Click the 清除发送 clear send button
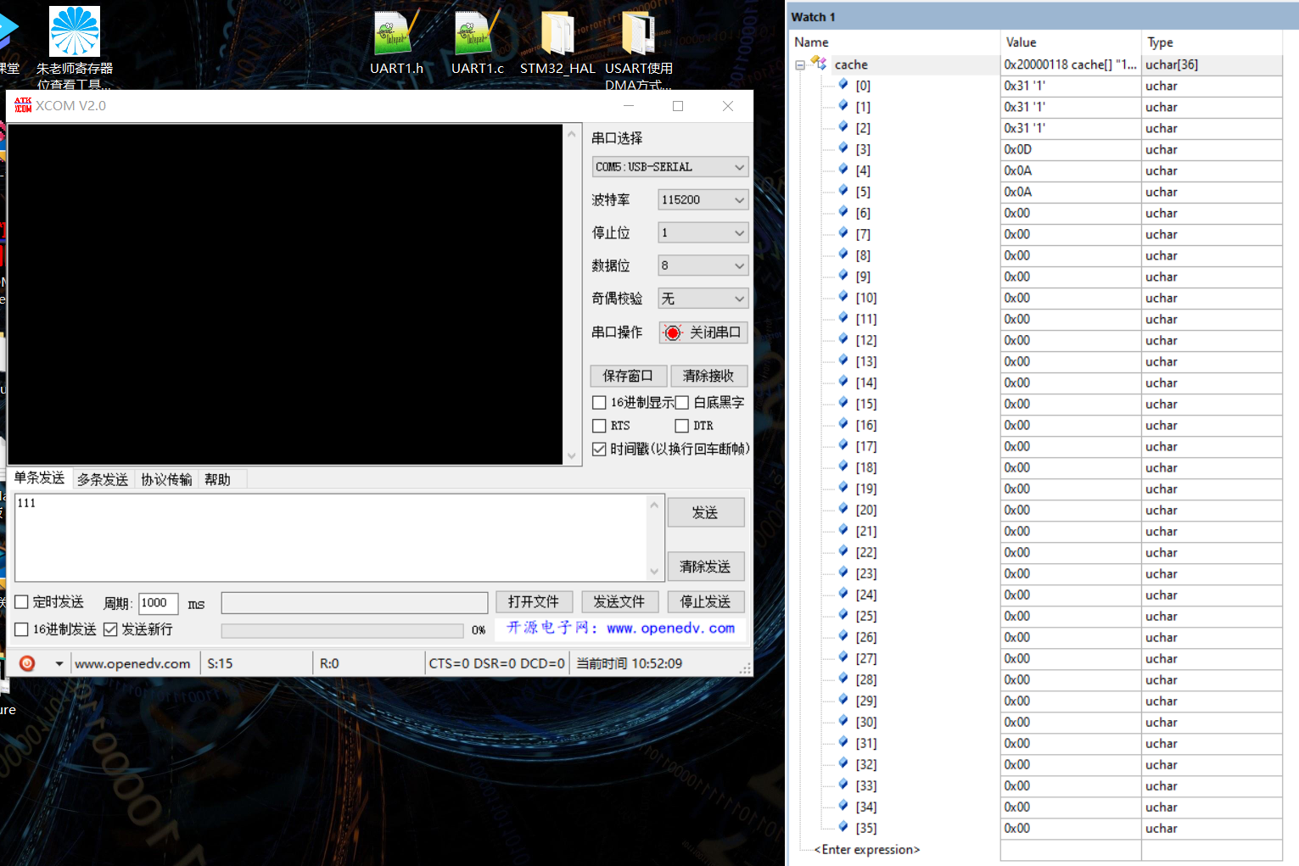This screenshot has height=866, width=1299. pyautogui.click(x=706, y=567)
